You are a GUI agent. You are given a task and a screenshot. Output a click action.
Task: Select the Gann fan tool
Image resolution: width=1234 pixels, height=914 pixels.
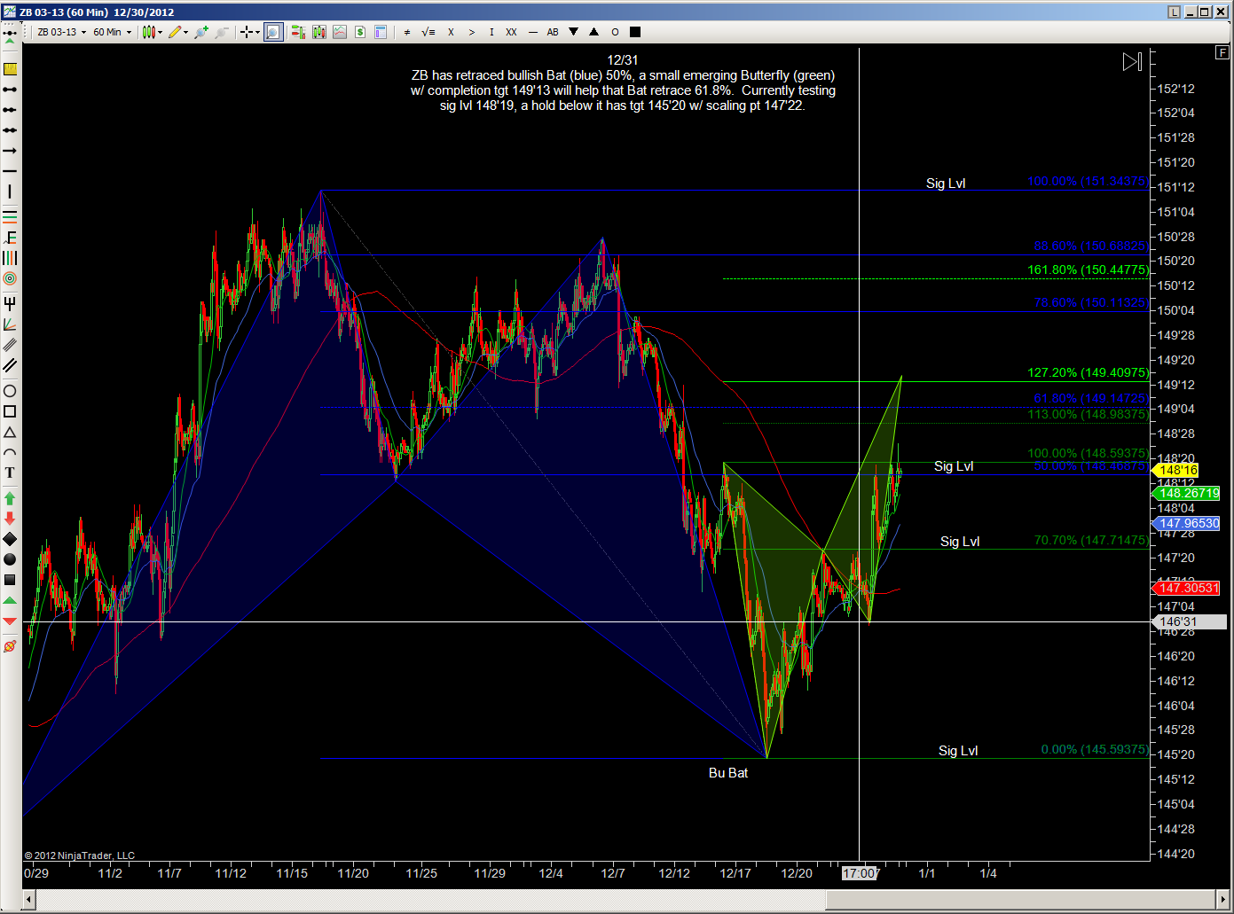tap(10, 324)
